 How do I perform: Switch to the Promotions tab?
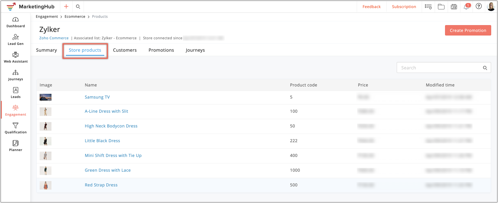(161, 50)
